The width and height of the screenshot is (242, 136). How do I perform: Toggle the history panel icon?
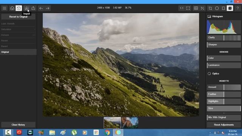19,8
